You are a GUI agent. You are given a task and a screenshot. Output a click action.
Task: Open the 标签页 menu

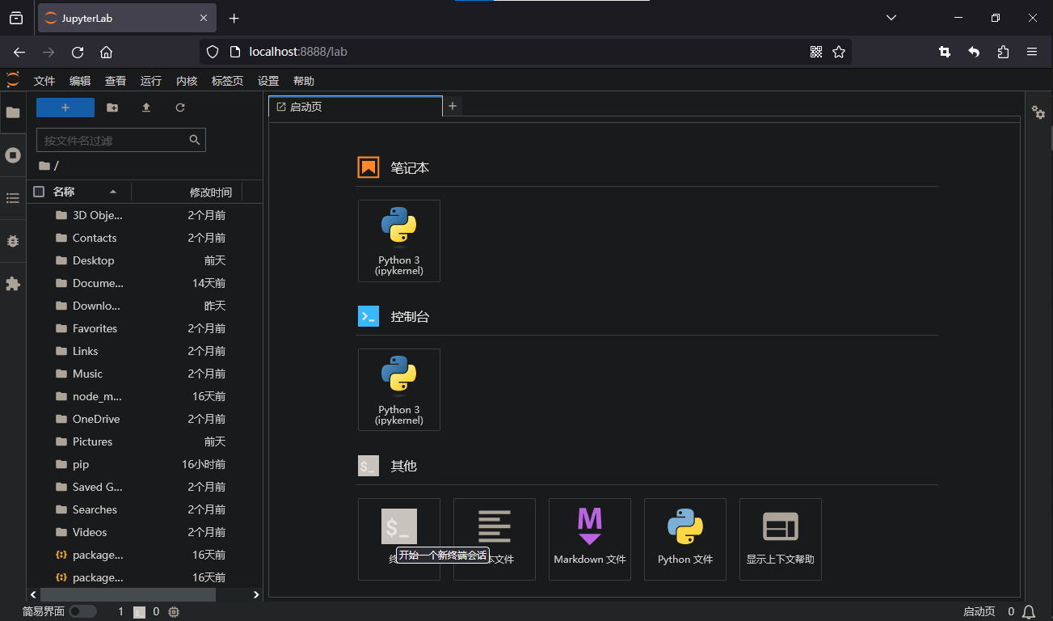228,81
